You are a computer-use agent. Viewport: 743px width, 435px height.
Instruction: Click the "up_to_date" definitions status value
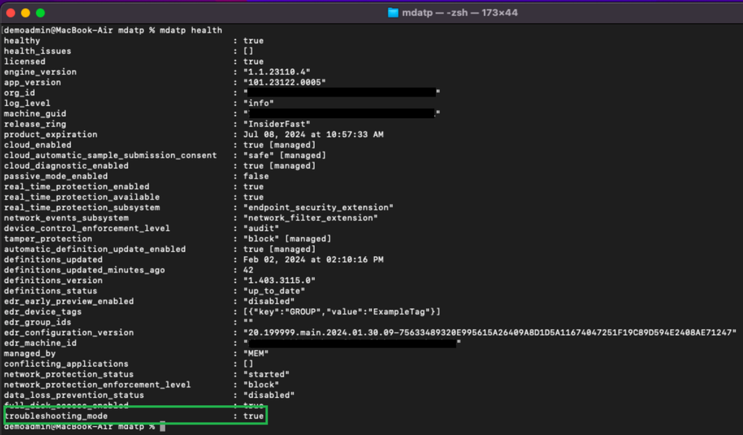pyautogui.click(x=274, y=291)
